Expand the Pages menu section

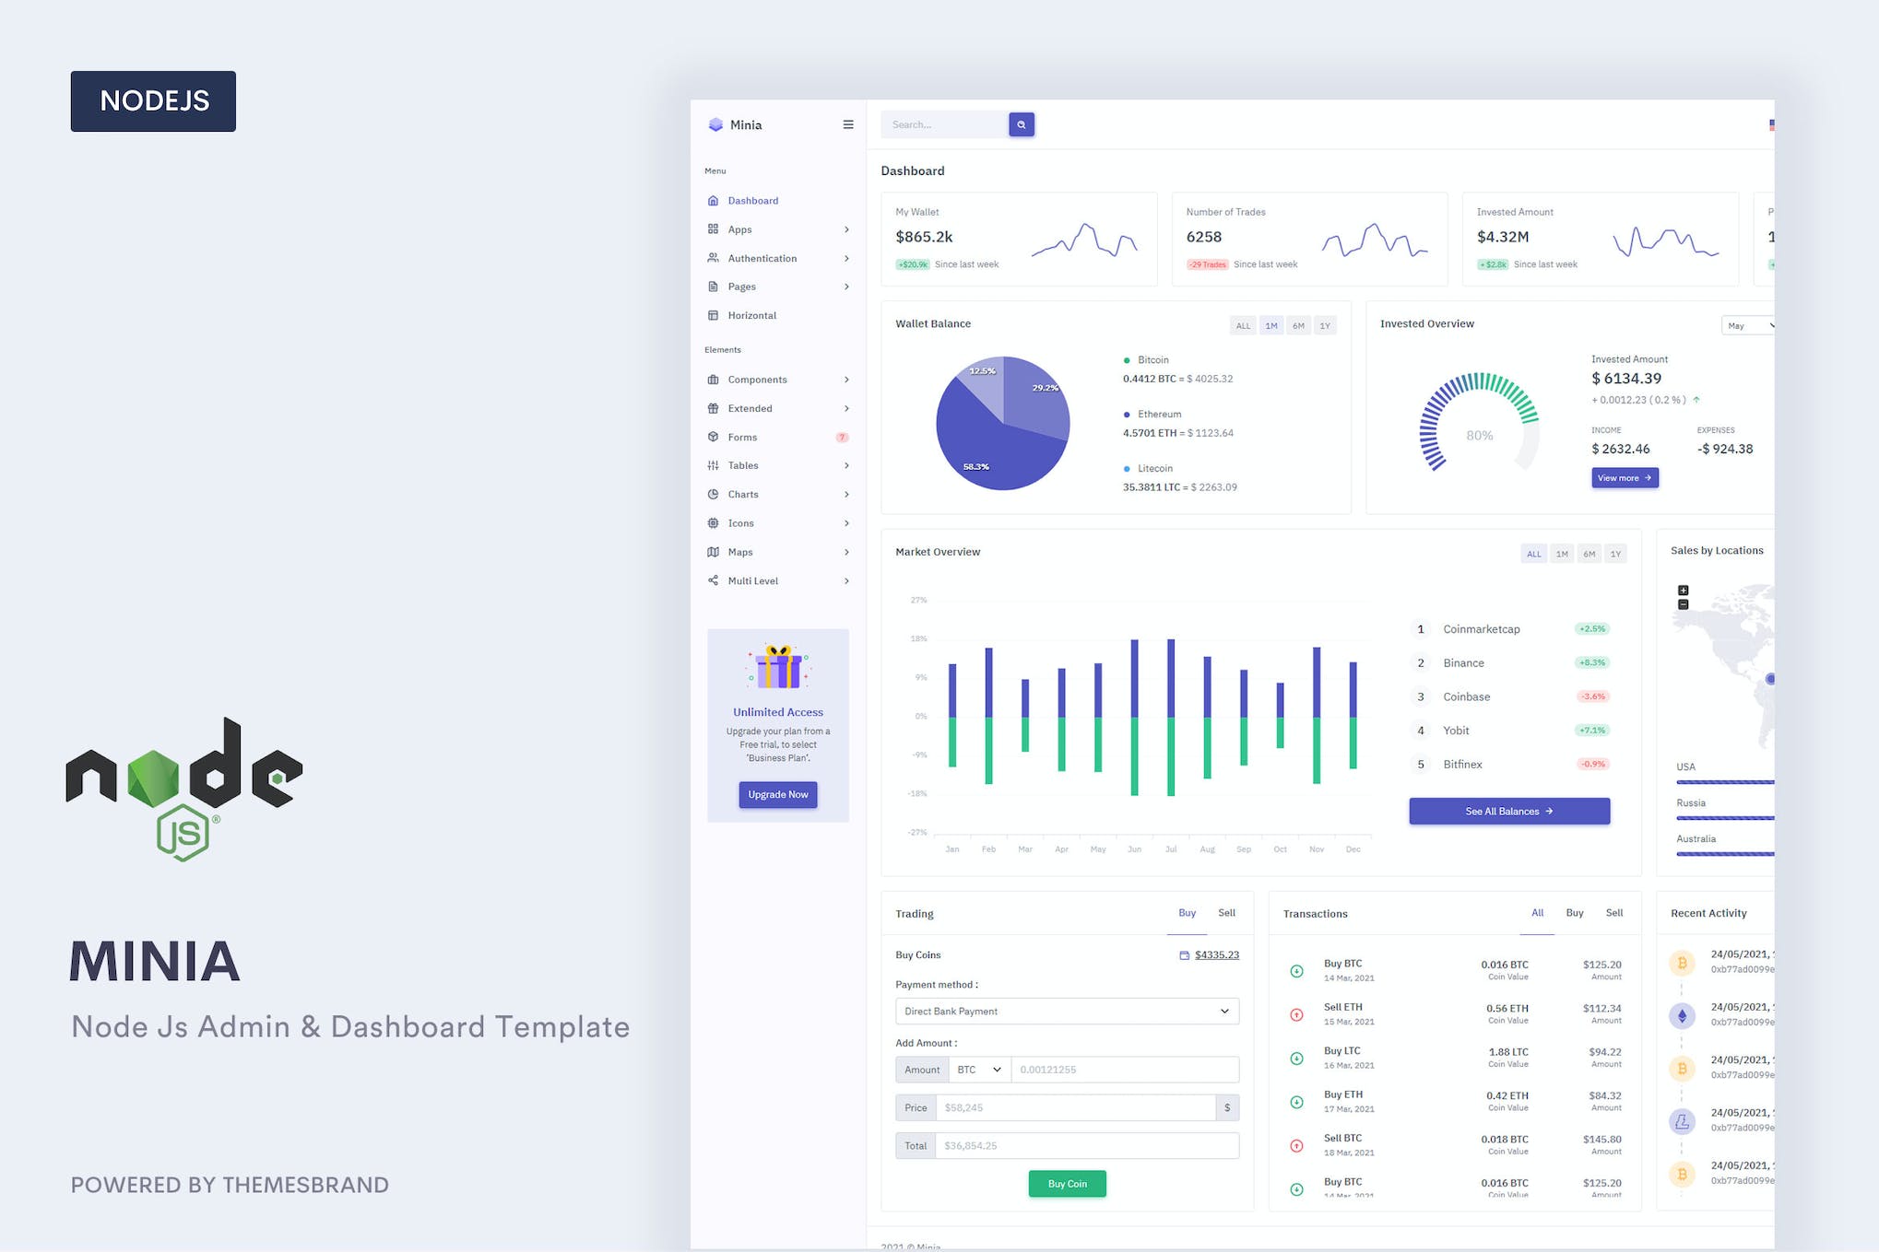776,287
